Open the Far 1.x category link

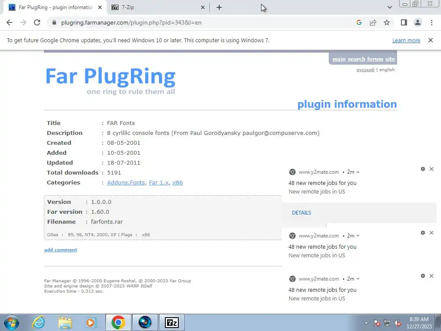pyautogui.click(x=158, y=182)
